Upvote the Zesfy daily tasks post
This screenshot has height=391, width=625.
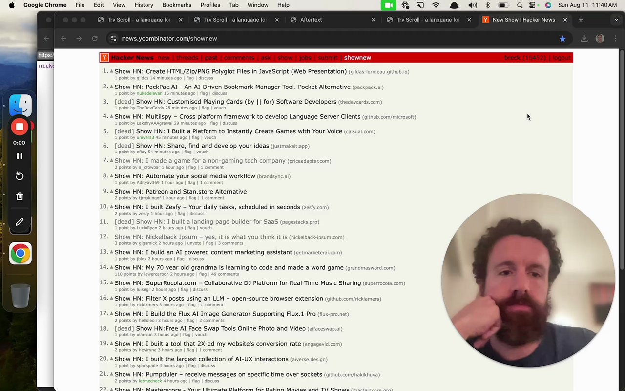[x=111, y=207]
